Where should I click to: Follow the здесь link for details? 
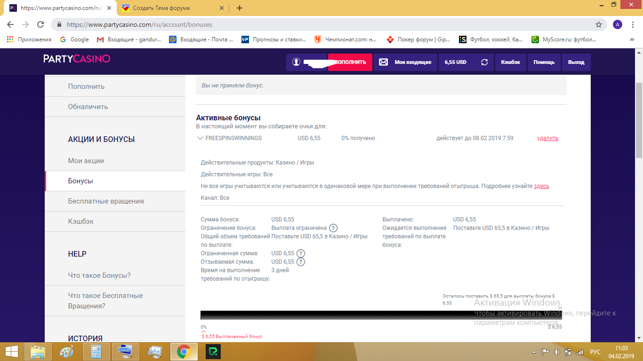coord(541,186)
